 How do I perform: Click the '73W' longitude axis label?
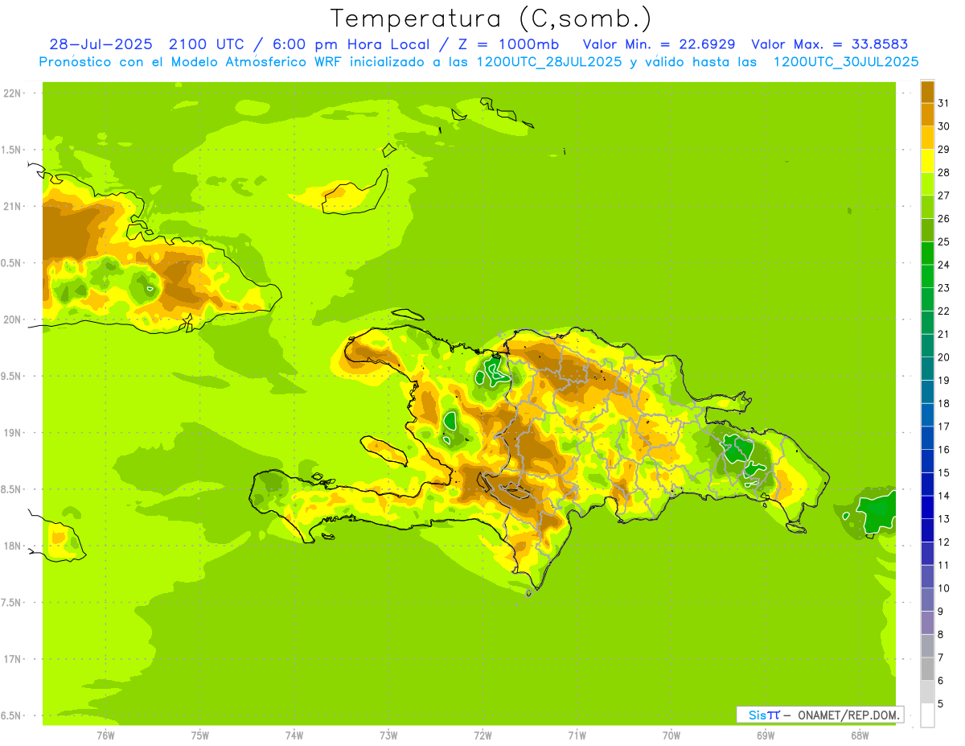[388, 735]
